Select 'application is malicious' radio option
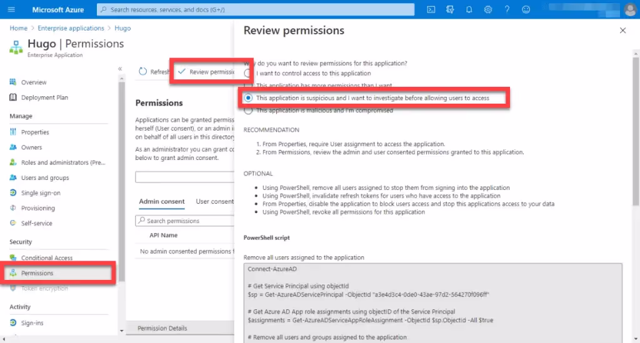Viewport: 640px width, 343px height. pyautogui.click(x=248, y=110)
